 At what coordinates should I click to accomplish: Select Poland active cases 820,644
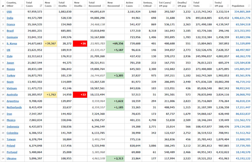tap(135, 146)
